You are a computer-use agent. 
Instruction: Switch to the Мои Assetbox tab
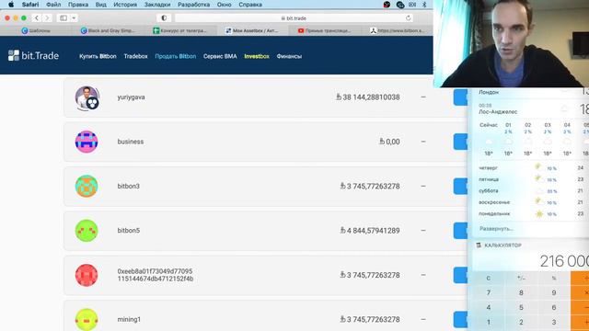pos(252,30)
